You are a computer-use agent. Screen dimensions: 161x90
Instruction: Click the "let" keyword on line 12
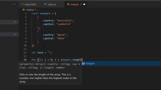click(x=33, y=53)
